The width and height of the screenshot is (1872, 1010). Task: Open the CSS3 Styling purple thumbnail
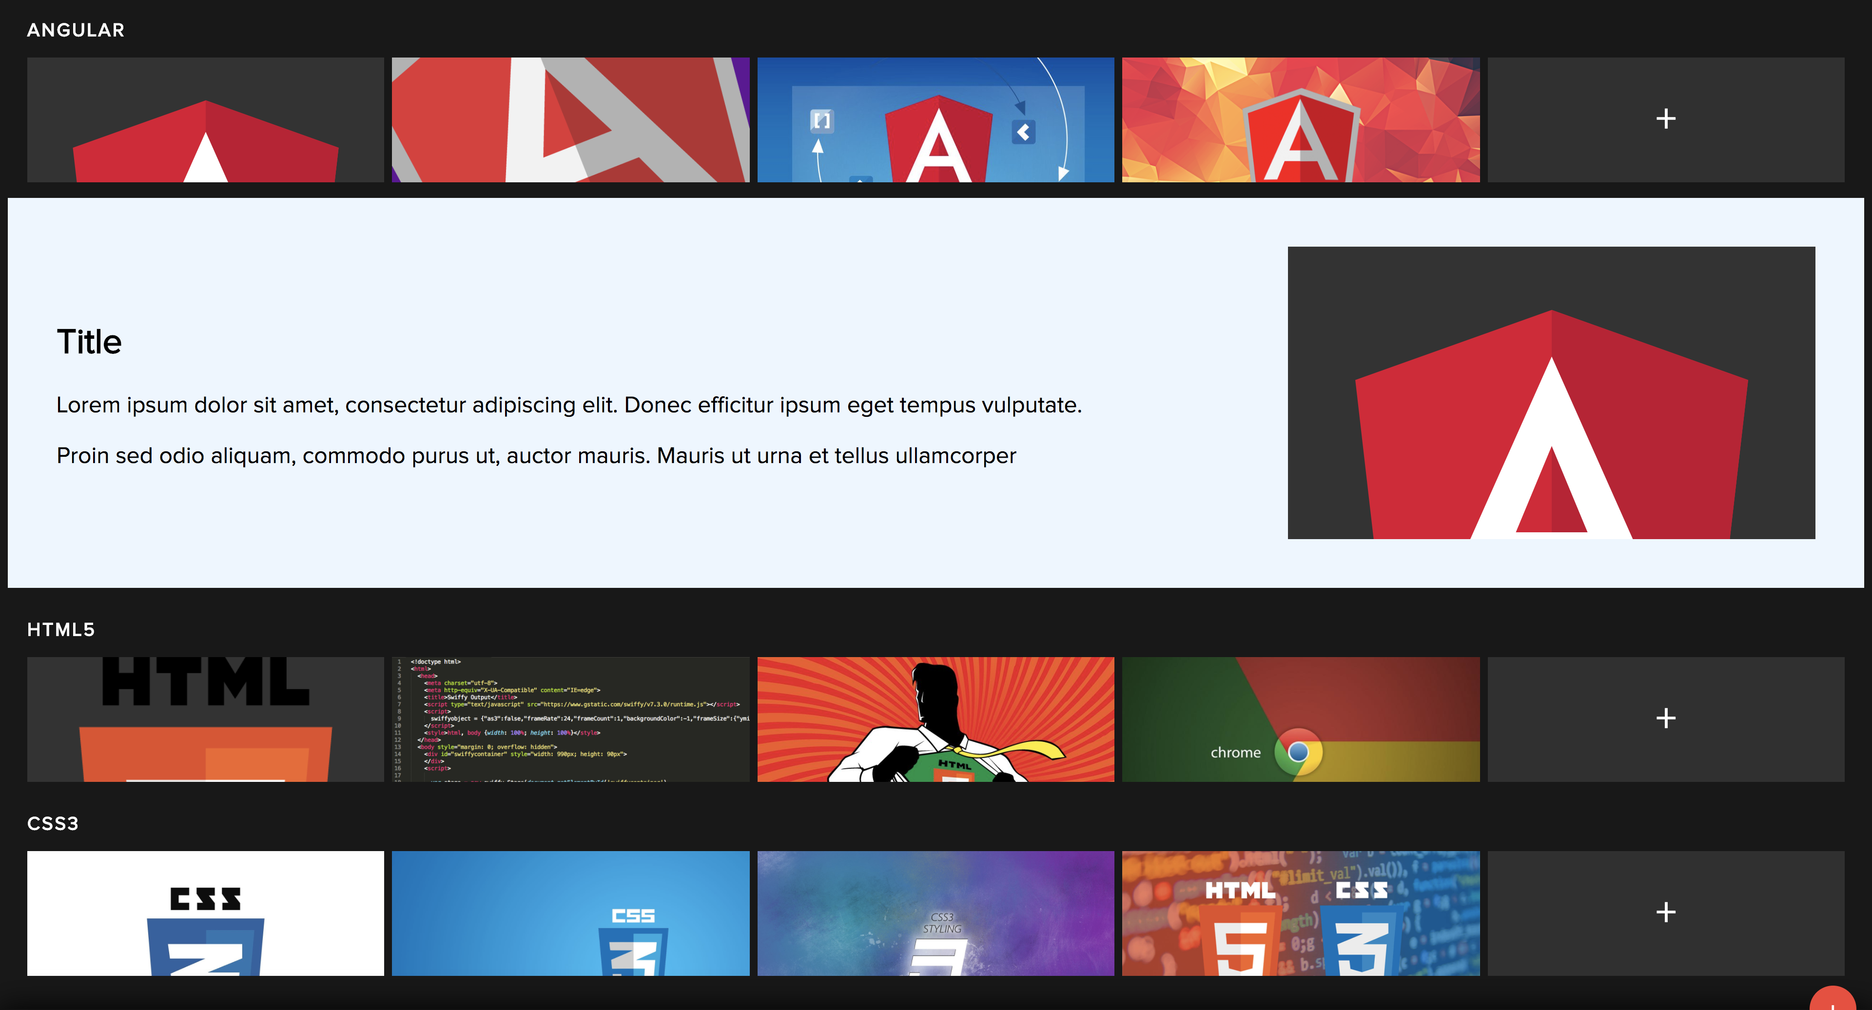[936, 913]
